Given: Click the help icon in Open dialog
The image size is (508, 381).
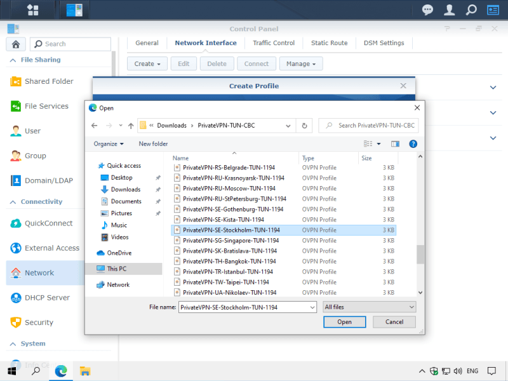Looking at the screenshot, I should tap(413, 144).
